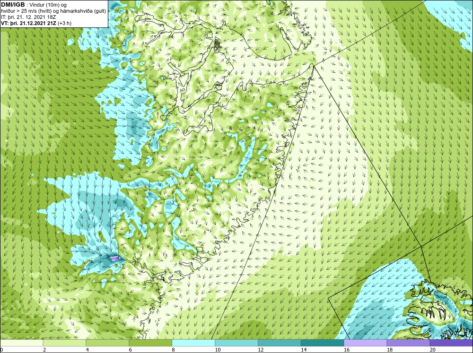Click the 14–16 m/s dark teal legend swatch
The height and width of the screenshot is (353, 473).
[x=323, y=343]
